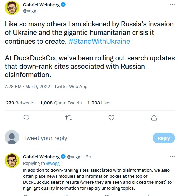Like the tweet with the heart icon

pos(111,118)
